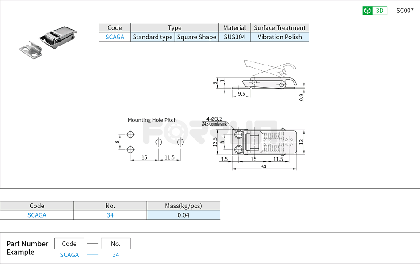The height and width of the screenshot is (264, 420).
Task: Click the Mounting Hole Pitch label
Action: (x=152, y=120)
